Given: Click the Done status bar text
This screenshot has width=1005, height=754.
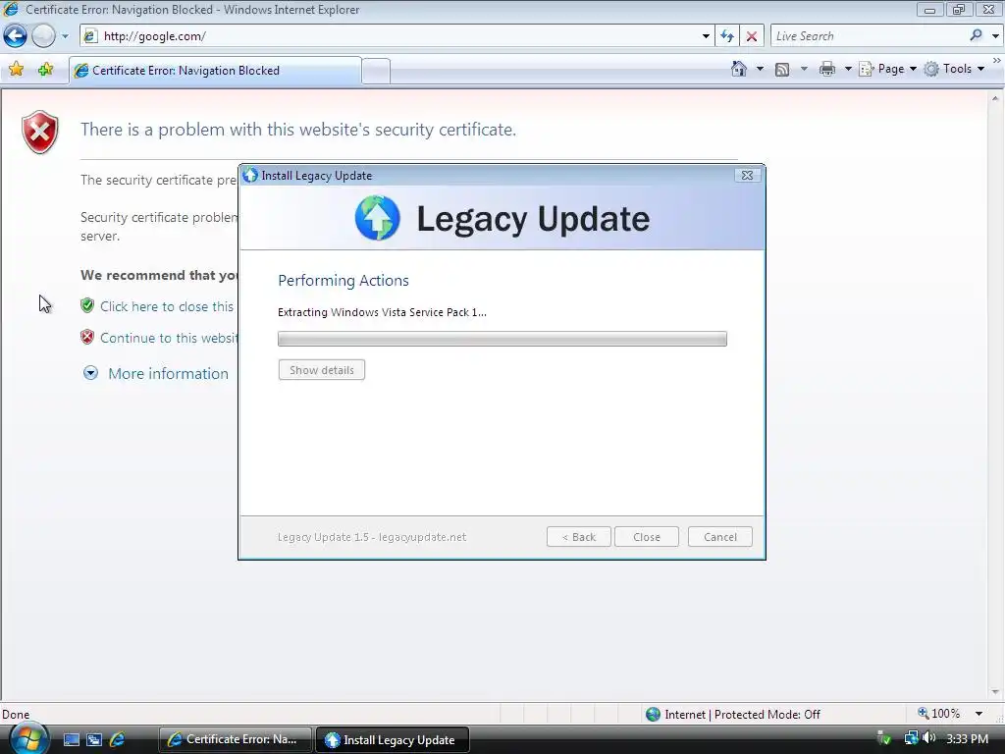Looking at the screenshot, I should [x=16, y=715].
